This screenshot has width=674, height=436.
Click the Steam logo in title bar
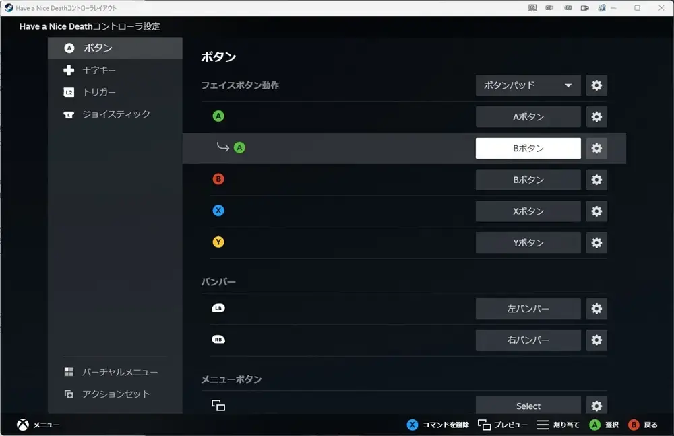[x=9, y=7]
